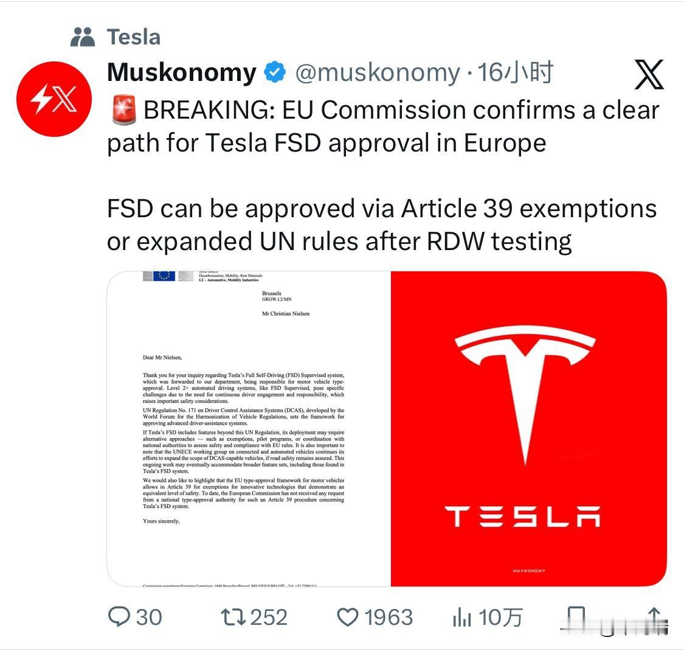Open the Tesla header label
This screenshot has height=651, width=684.
[133, 37]
